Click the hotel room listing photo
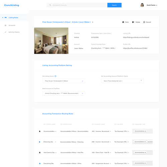The height and width of the screenshot is (167, 167). [51, 41]
